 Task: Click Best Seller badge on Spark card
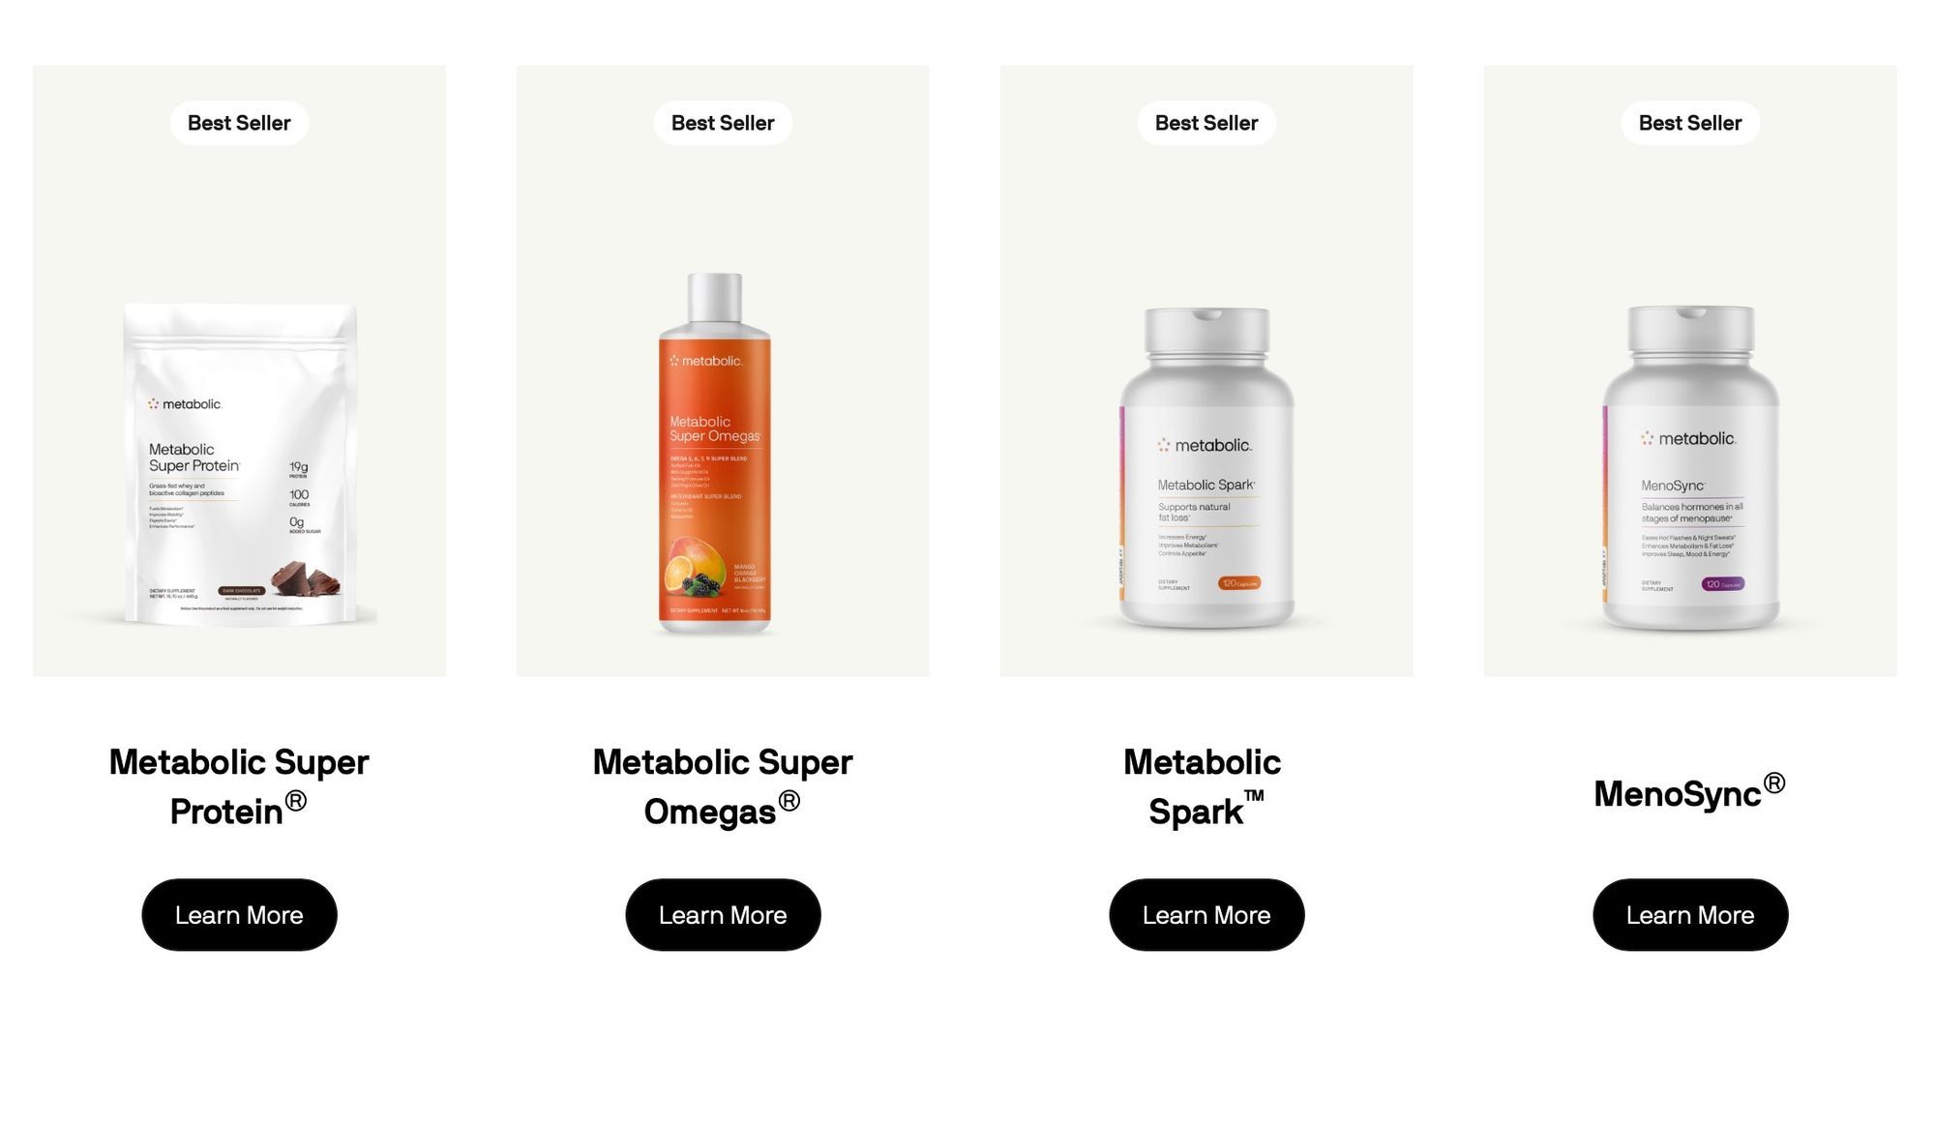pyautogui.click(x=1206, y=123)
